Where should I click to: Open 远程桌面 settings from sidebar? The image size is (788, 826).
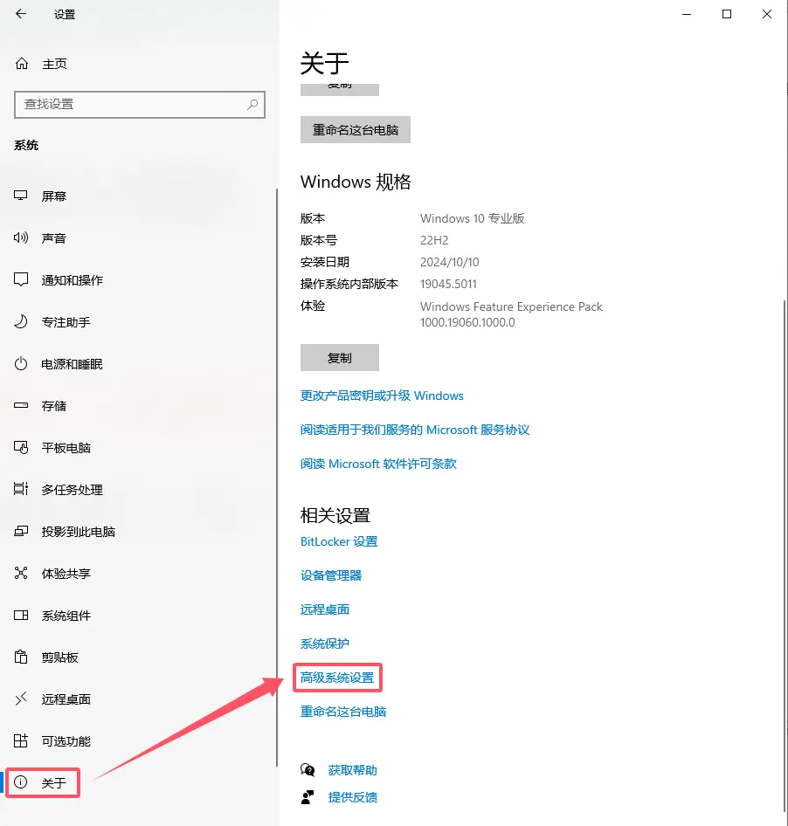[x=61, y=699]
